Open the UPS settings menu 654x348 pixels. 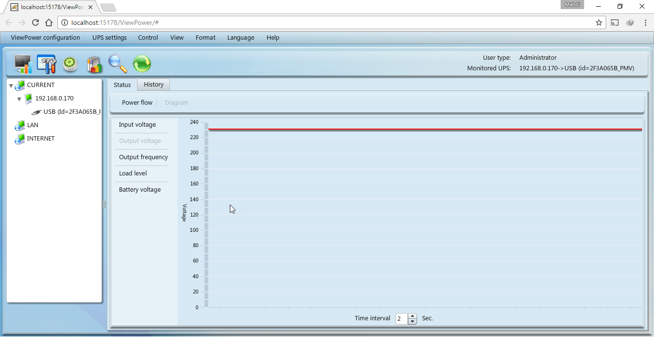click(110, 38)
